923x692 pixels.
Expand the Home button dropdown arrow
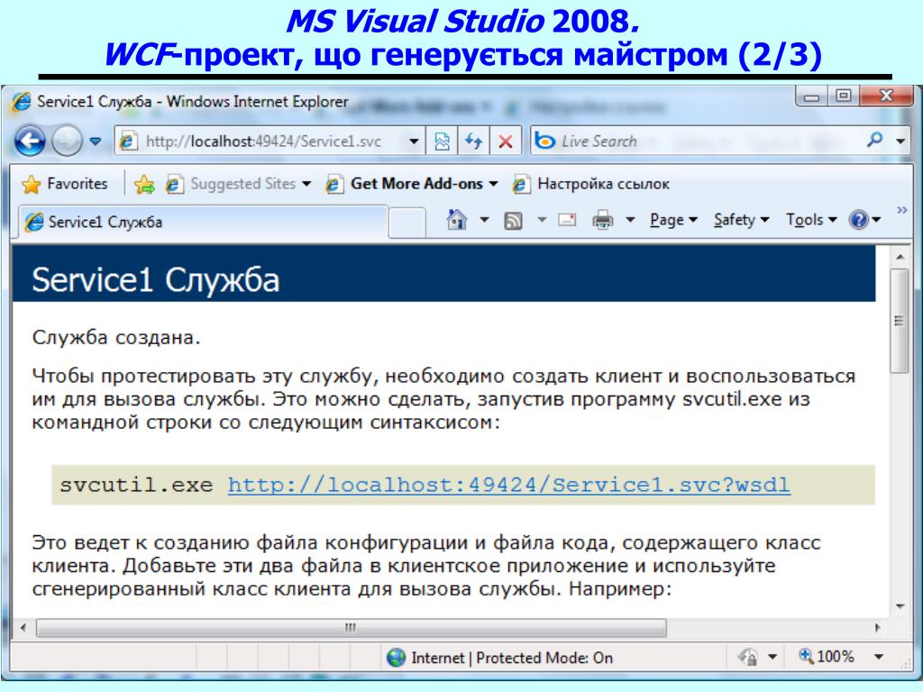coord(484,220)
